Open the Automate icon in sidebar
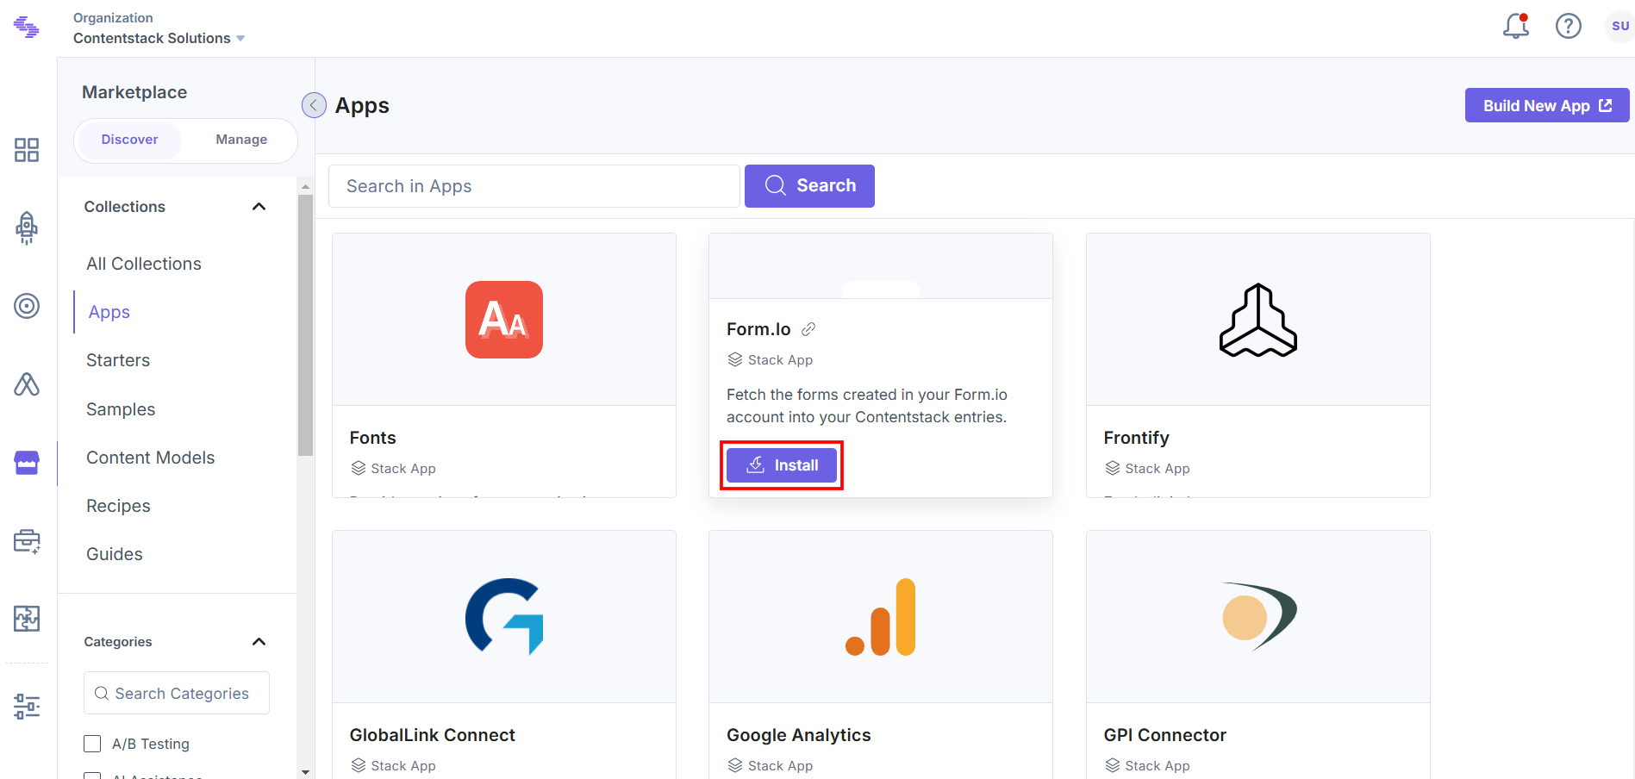 [27, 384]
